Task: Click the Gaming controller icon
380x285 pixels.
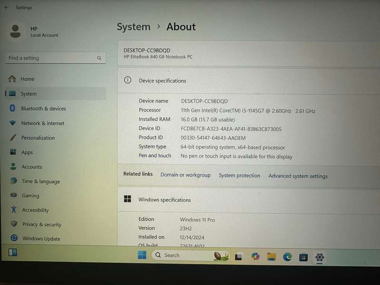Action: click(14, 195)
